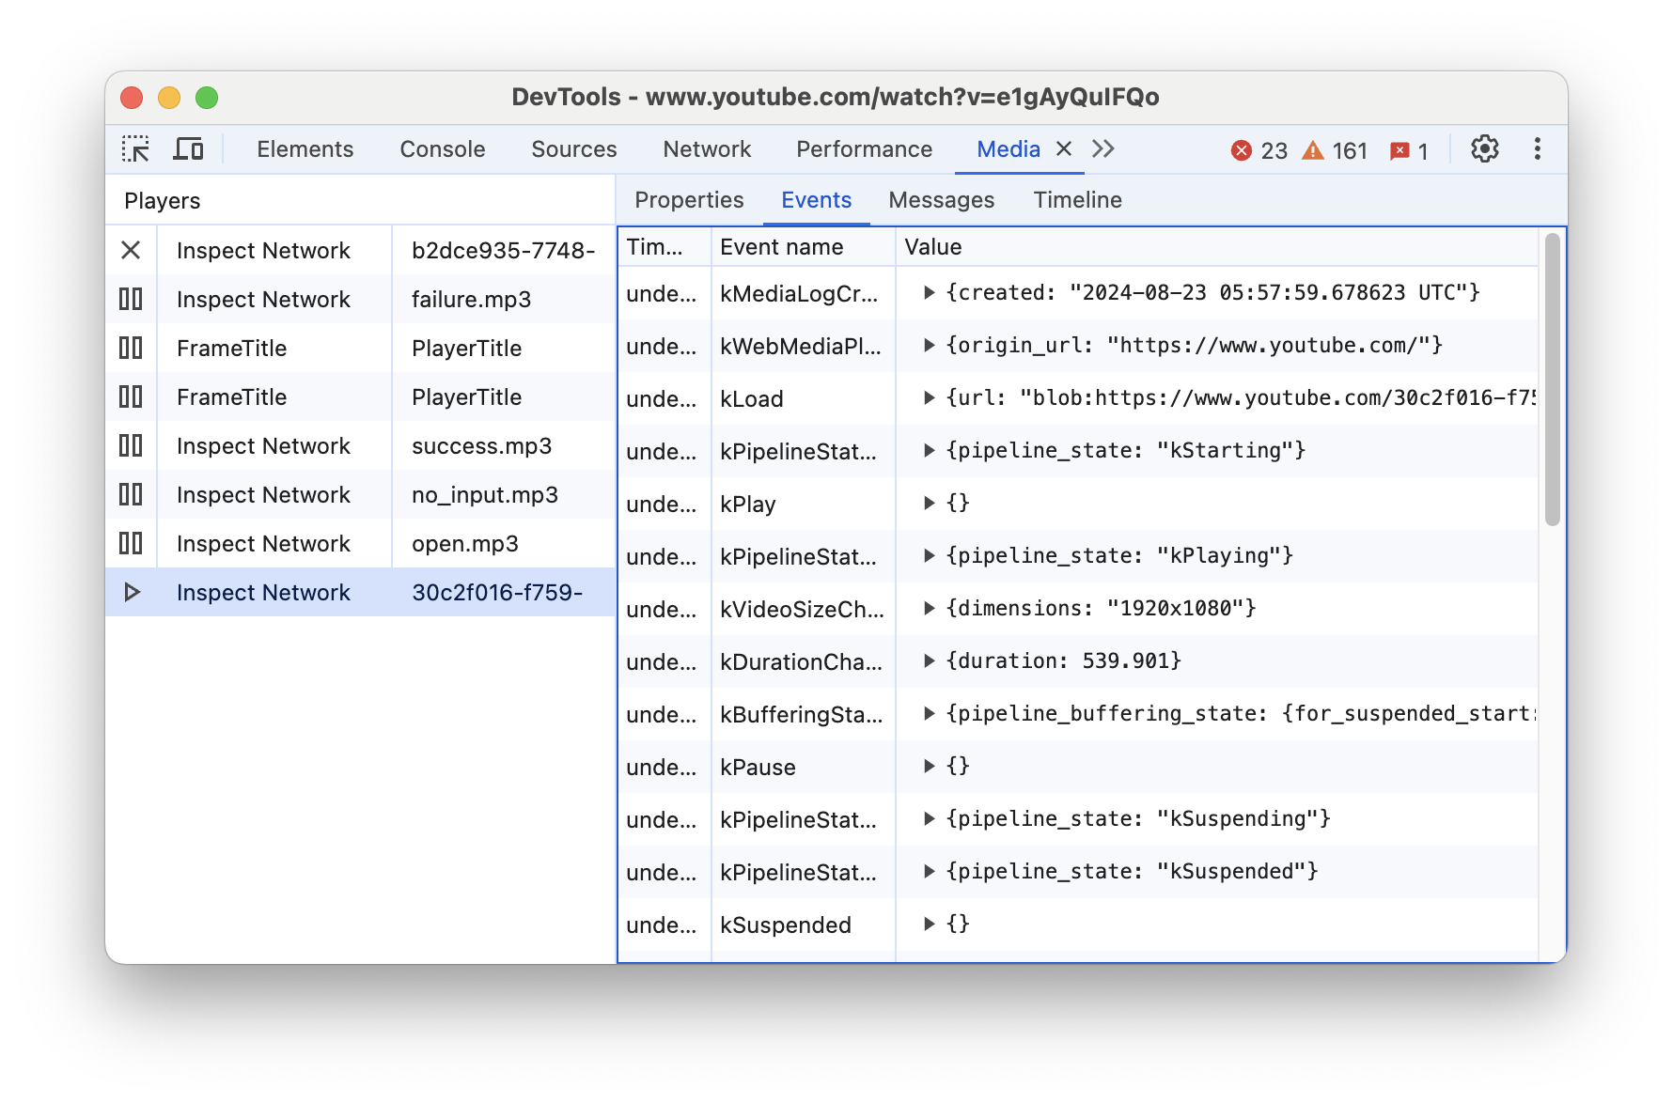
Task: Switch to the Timeline tab
Action: click(x=1077, y=199)
